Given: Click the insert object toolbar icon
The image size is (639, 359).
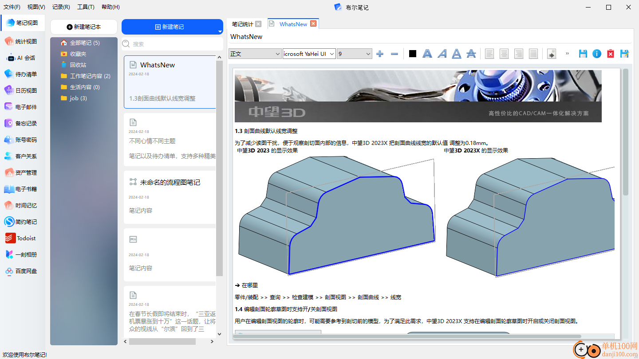Looking at the screenshot, I should [552, 54].
